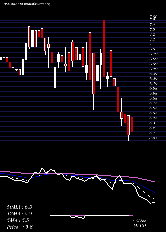Click the 5.88 price axis label
Image resolution: width=166 pixels, height=232 pixels.
pyautogui.click(x=153, y=98)
